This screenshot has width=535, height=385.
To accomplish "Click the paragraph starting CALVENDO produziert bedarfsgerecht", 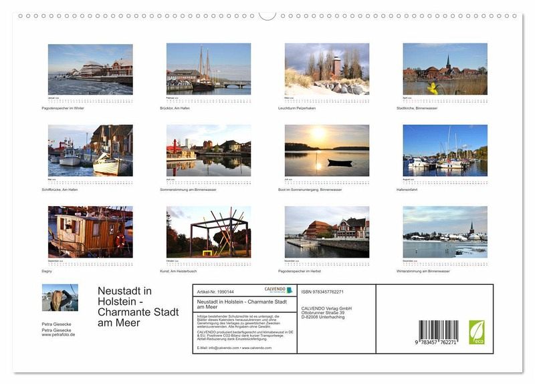I will [245, 336].
